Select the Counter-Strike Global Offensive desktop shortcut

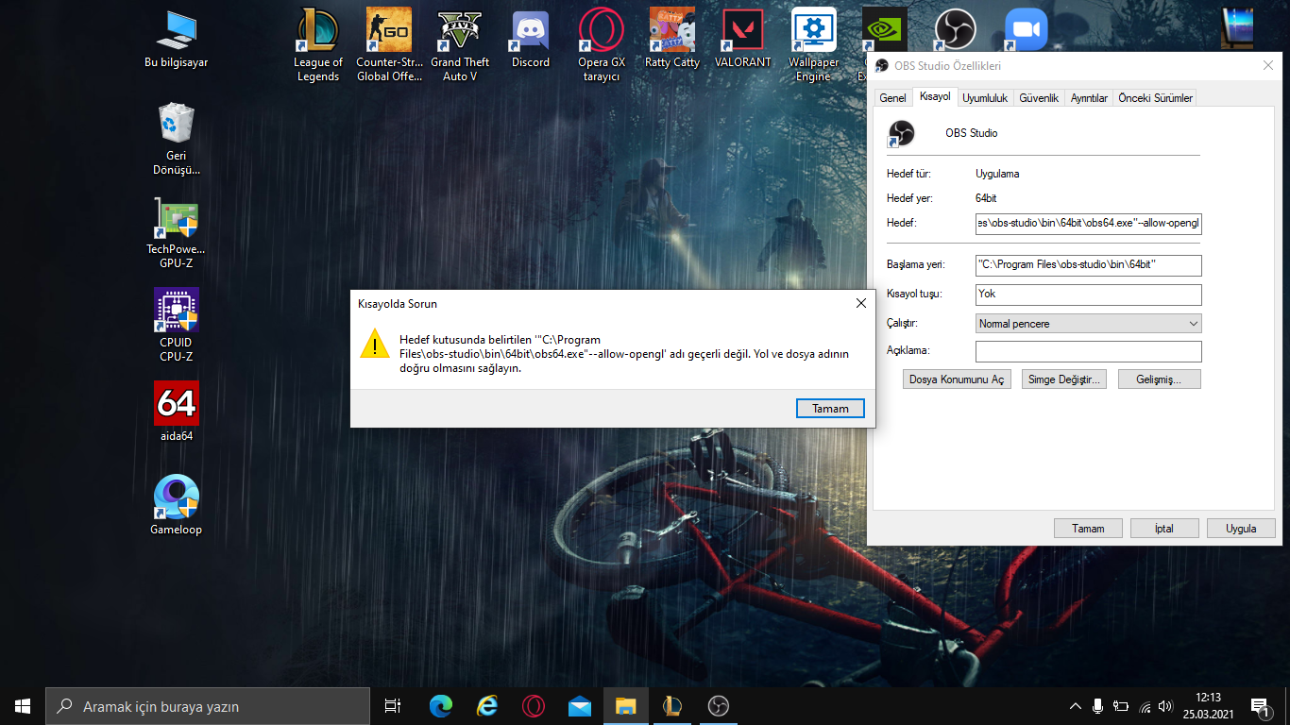(389, 44)
